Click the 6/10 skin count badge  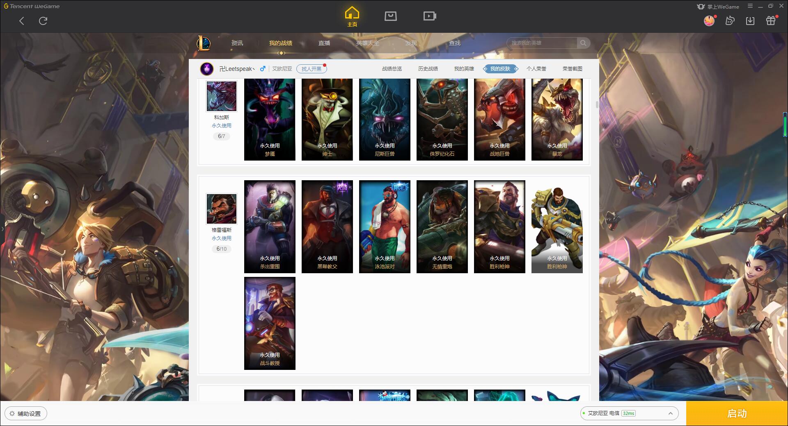(x=222, y=249)
